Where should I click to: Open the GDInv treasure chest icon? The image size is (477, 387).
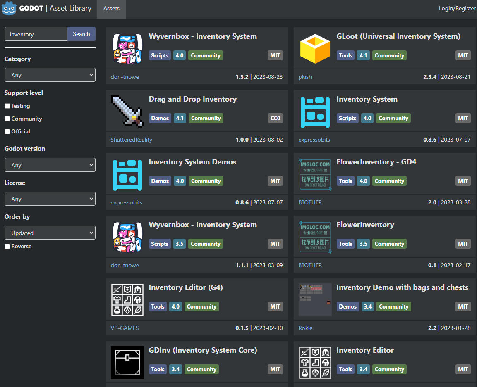pyautogui.click(x=127, y=363)
